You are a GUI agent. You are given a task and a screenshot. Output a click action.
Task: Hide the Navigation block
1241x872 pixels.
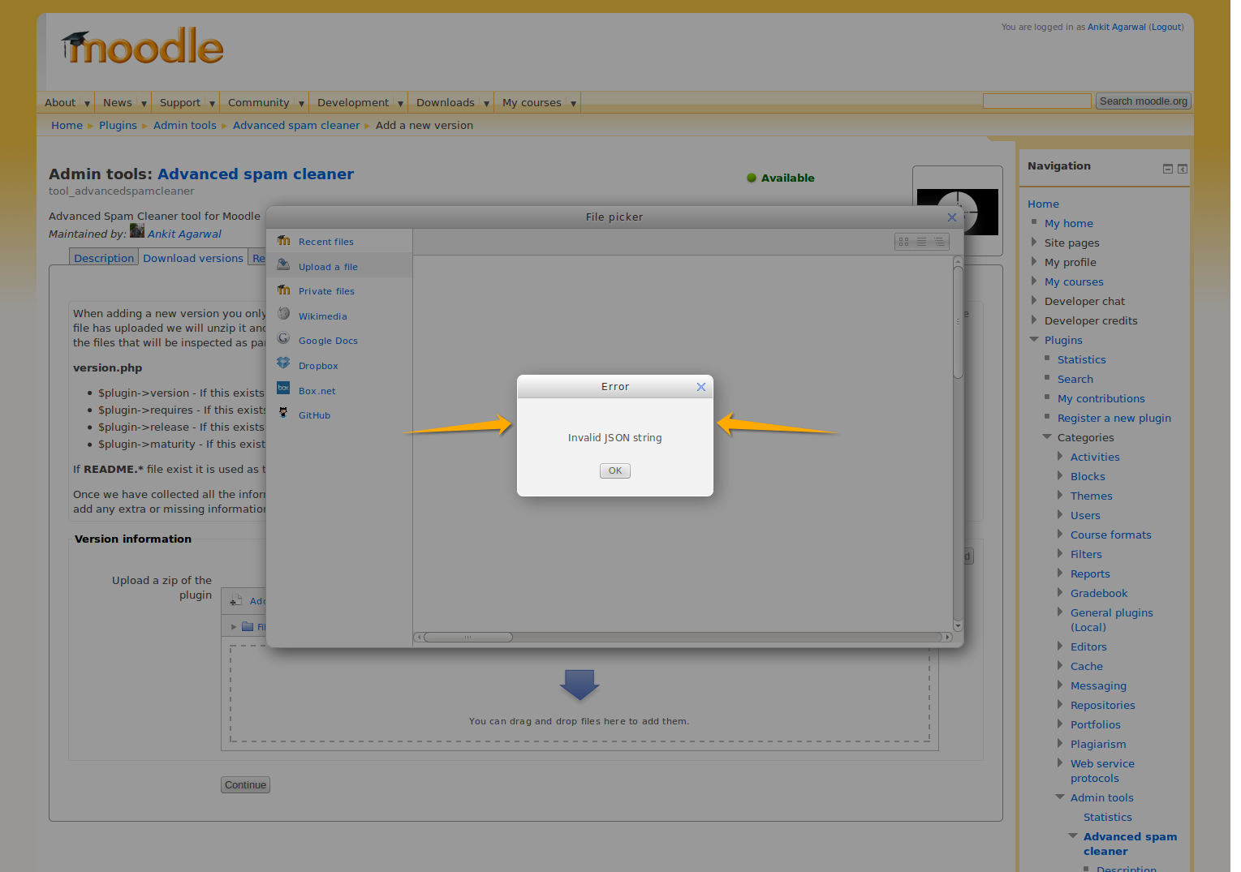(x=1168, y=169)
